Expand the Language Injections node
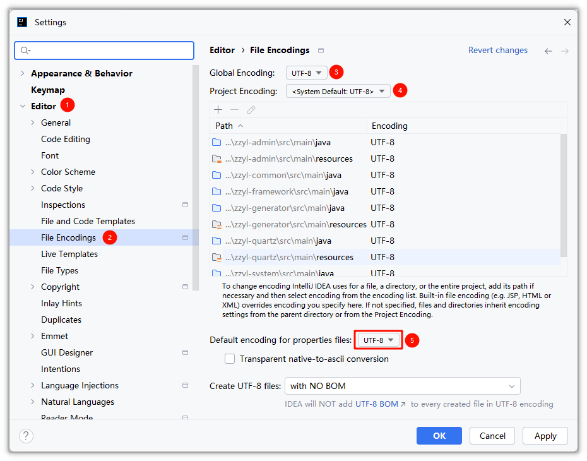The height and width of the screenshot is (461, 587). [x=33, y=385]
